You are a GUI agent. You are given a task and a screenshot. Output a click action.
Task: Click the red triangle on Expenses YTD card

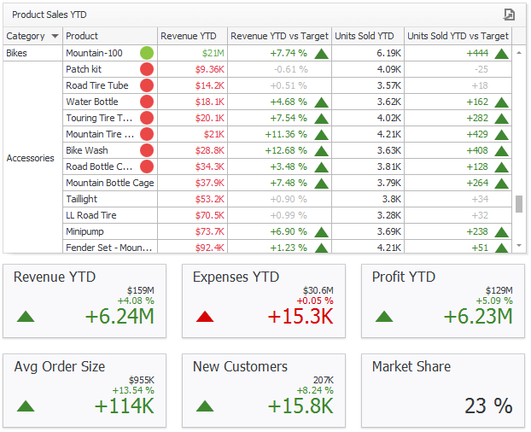(x=206, y=317)
